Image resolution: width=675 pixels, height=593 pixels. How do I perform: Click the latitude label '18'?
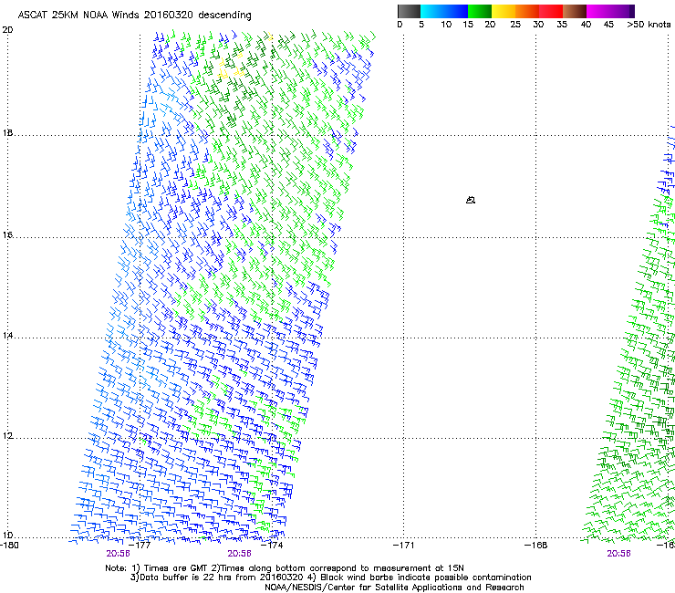point(7,132)
